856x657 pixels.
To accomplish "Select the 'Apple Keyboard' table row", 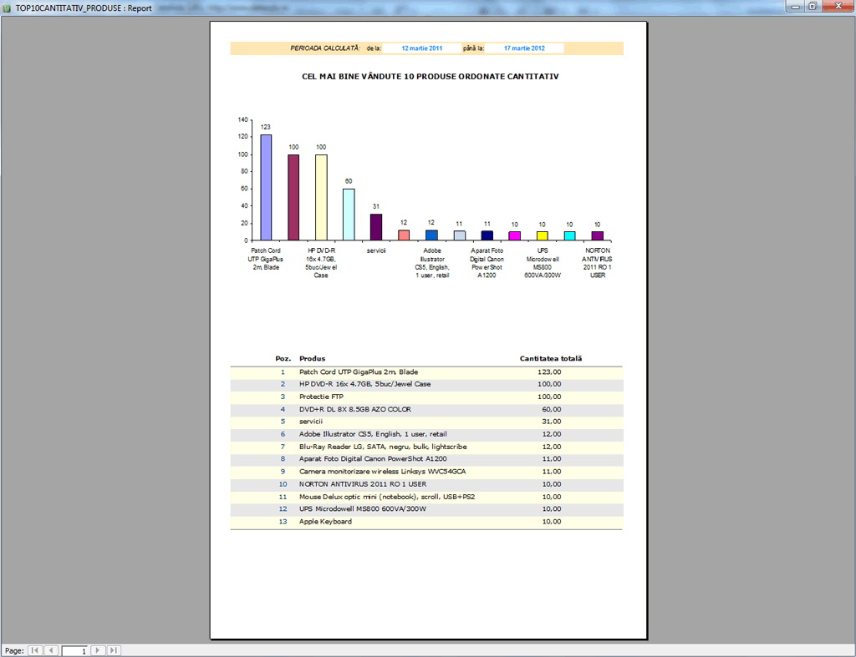I will [426, 522].
